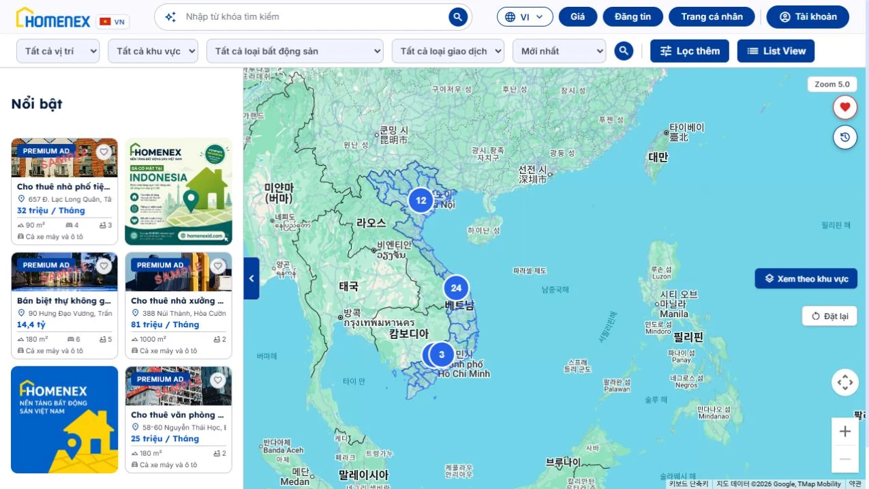Open the map cluster marker labeled 3
This screenshot has width=869, height=489.
tap(442, 355)
